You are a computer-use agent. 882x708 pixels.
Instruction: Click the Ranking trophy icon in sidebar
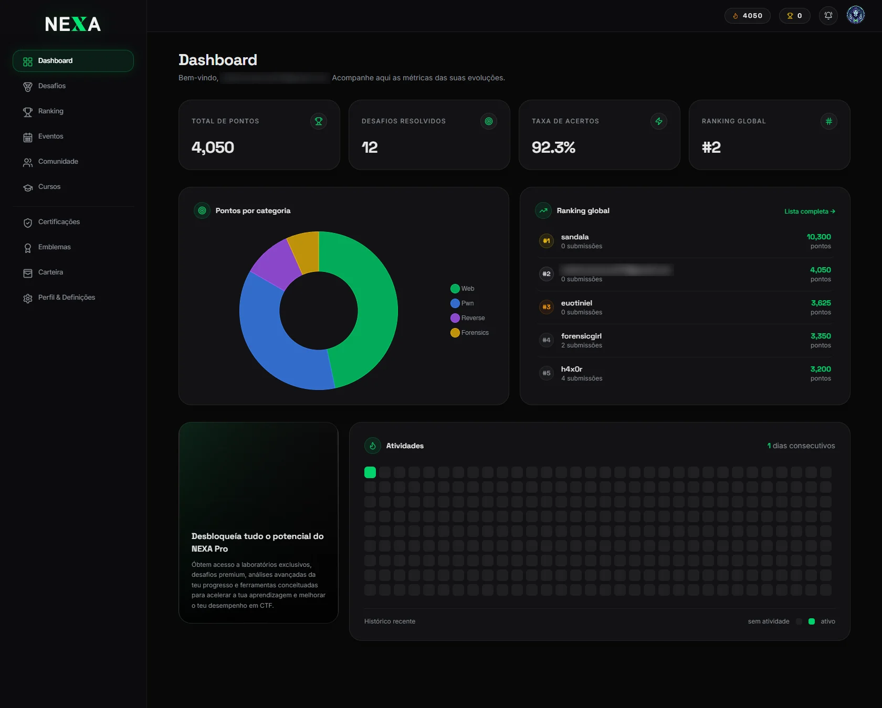28,112
